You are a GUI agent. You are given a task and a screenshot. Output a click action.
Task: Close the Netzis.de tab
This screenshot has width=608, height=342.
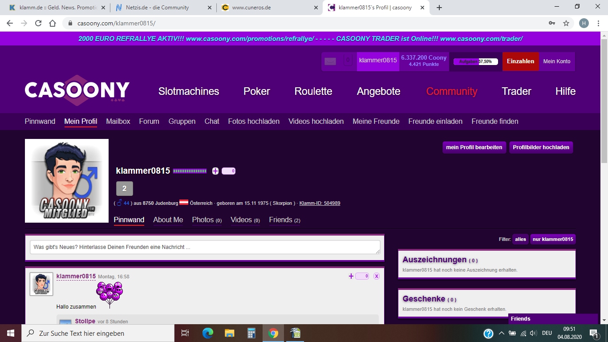210,8
